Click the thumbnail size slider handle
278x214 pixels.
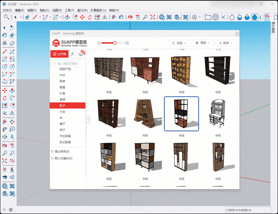click(x=114, y=43)
